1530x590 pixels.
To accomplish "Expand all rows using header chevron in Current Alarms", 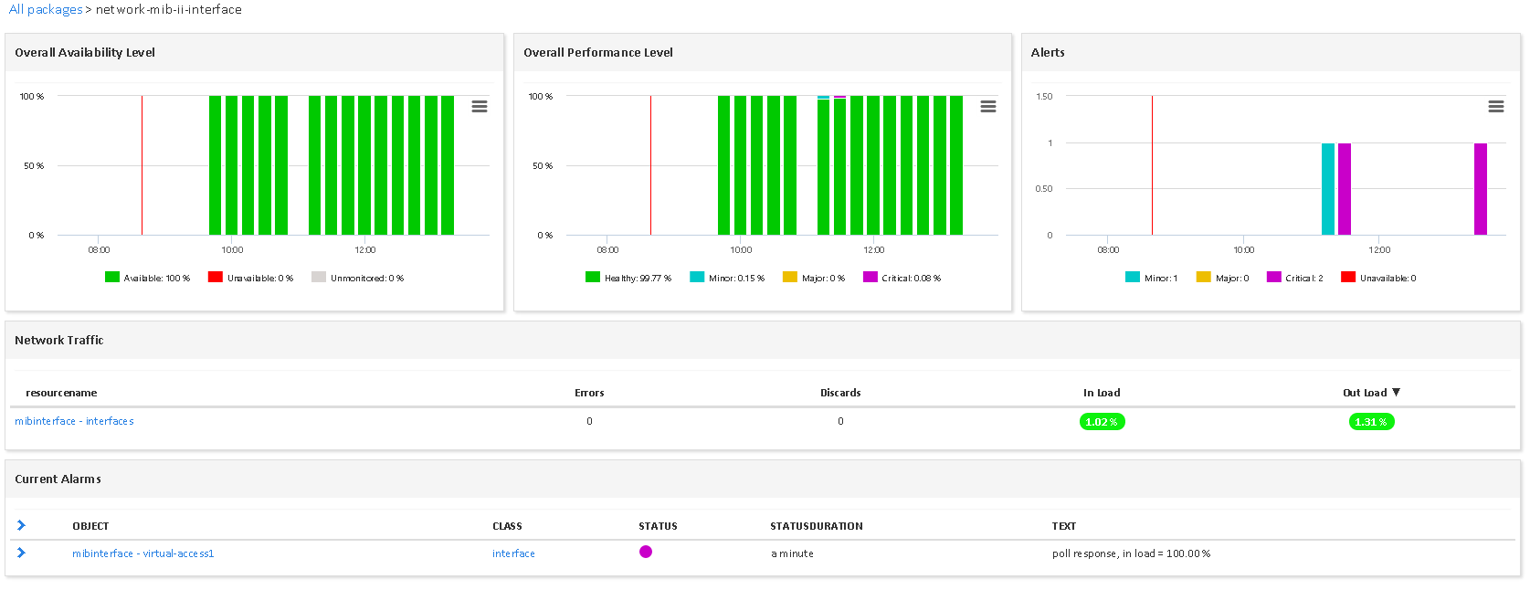I will (x=21, y=525).
